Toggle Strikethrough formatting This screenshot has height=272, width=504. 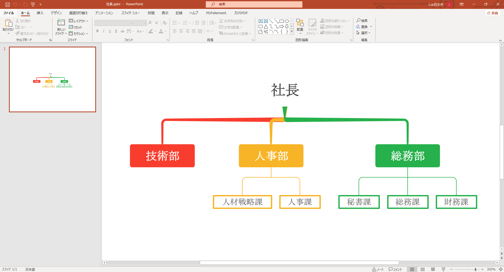pos(122,31)
